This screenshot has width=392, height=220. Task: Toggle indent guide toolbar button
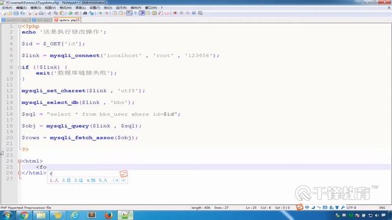[x=141, y=13]
